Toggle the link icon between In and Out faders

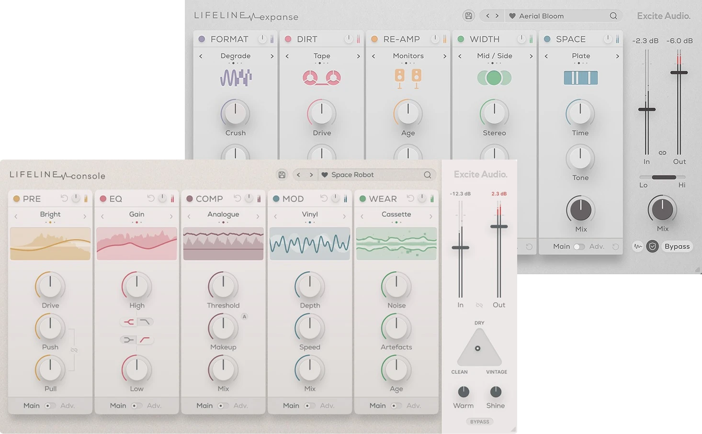coord(662,153)
